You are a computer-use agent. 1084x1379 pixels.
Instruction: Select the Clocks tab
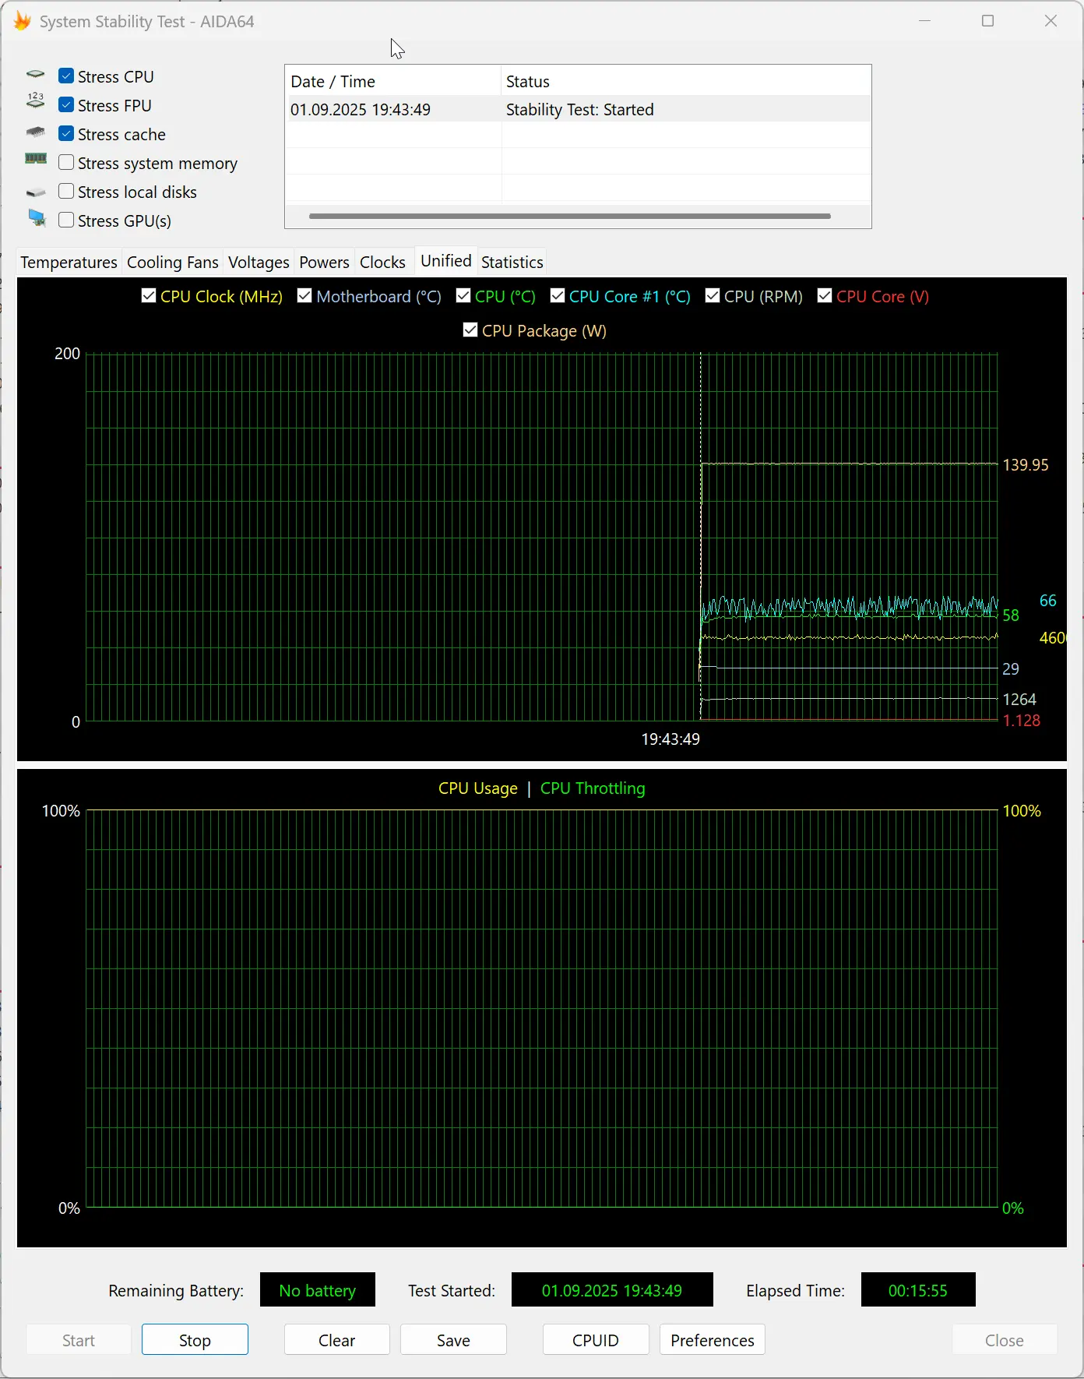click(x=382, y=262)
